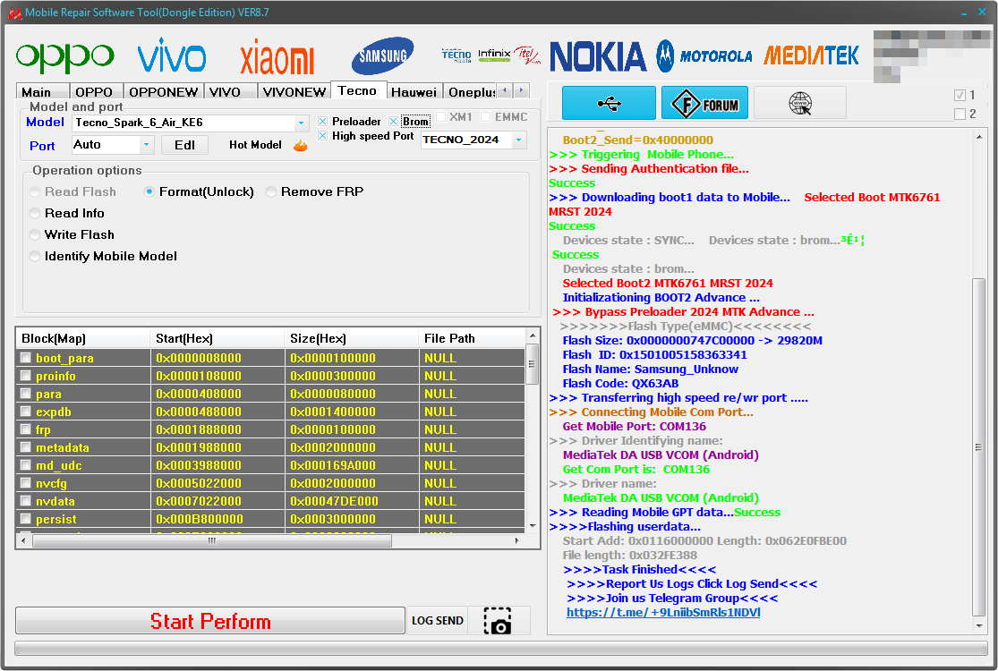The height and width of the screenshot is (671, 998).
Task: Switch to the Oneplus tab
Action: (x=471, y=92)
